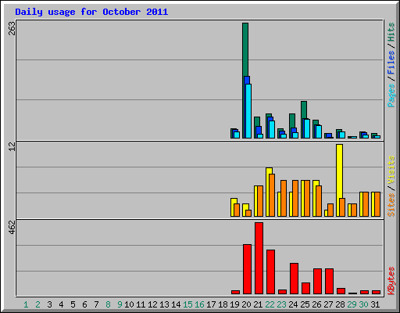Click the cyan pages bar for day 20
Screen dimensions: 400x313
(248, 111)
